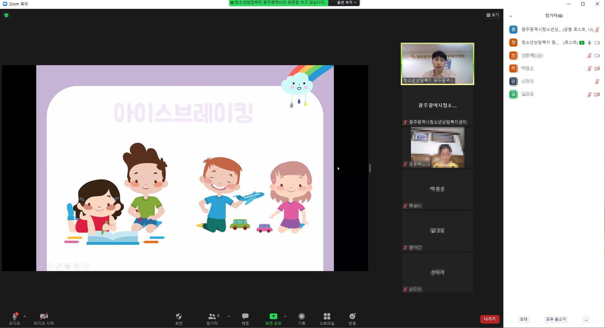Open the Participants (참가자) panel icon
This screenshot has height=328, width=605.
pyautogui.click(x=212, y=316)
